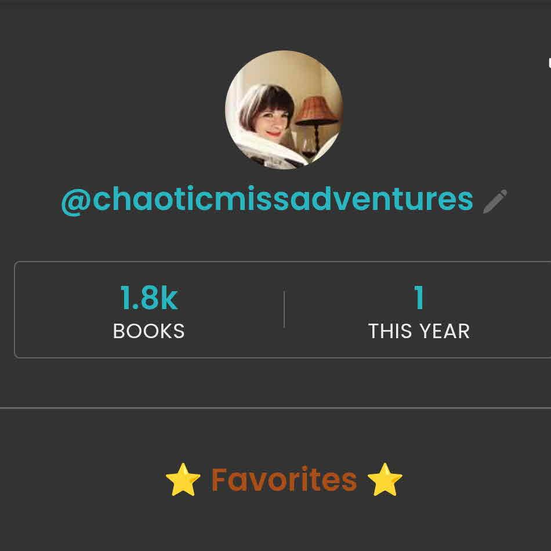Image resolution: width=551 pixels, height=551 pixels.
Task: Click the horizontal separator line above Favorites
Action: [x=275, y=408]
